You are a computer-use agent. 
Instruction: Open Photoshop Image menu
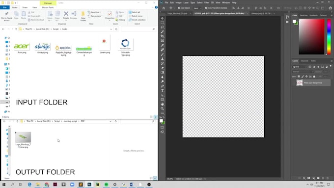(x=178, y=2)
